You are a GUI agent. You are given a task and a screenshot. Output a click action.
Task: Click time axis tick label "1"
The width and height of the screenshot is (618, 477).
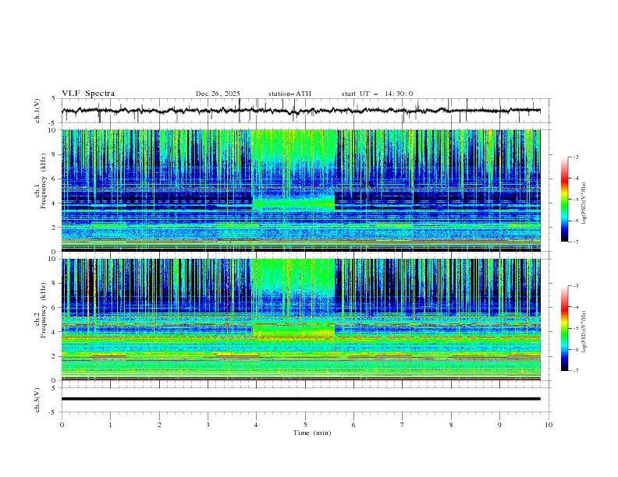click(110, 425)
